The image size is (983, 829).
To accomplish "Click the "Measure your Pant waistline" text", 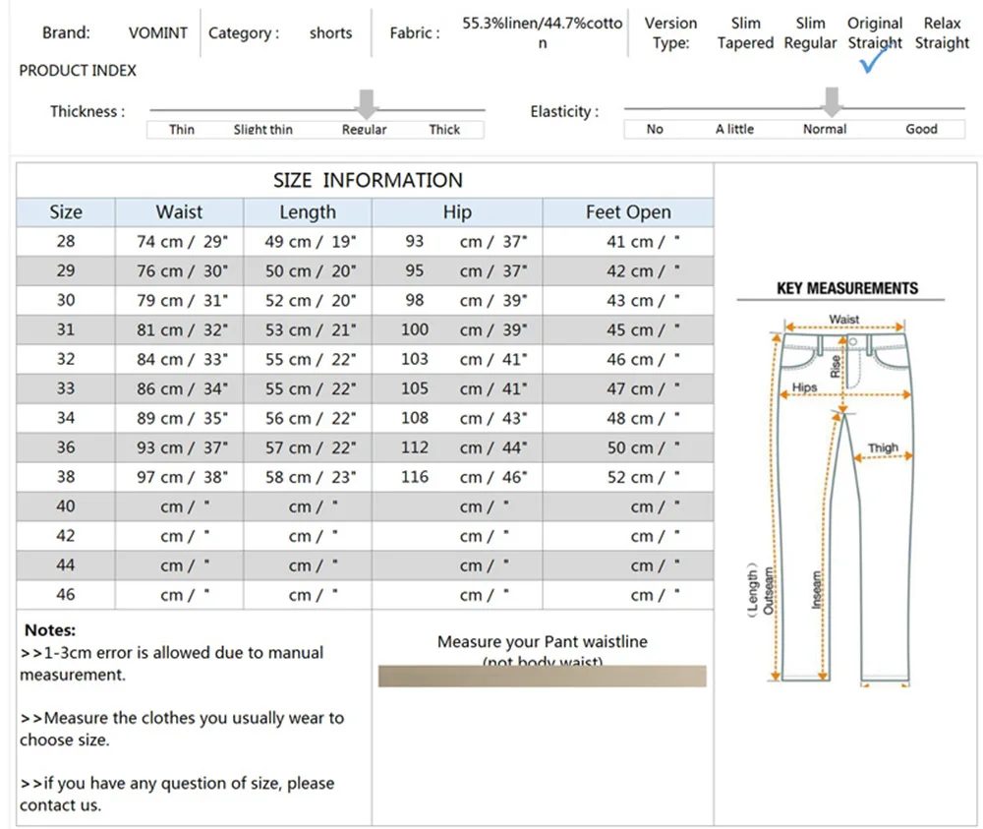I will [542, 642].
